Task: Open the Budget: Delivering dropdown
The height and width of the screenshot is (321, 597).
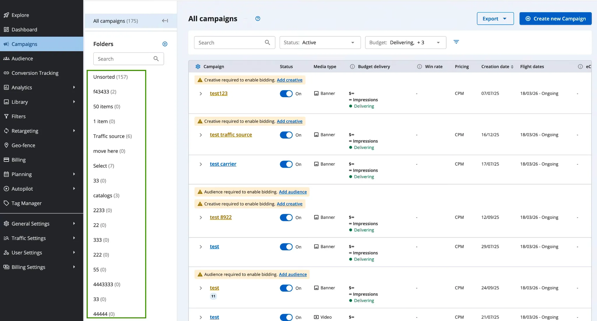Action: point(405,42)
